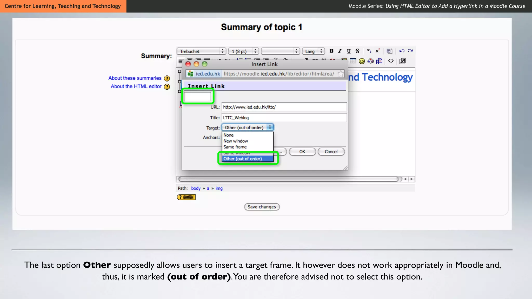Close the Insert Link window
Viewport: 532px width, 299px height.
click(x=188, y=64)
